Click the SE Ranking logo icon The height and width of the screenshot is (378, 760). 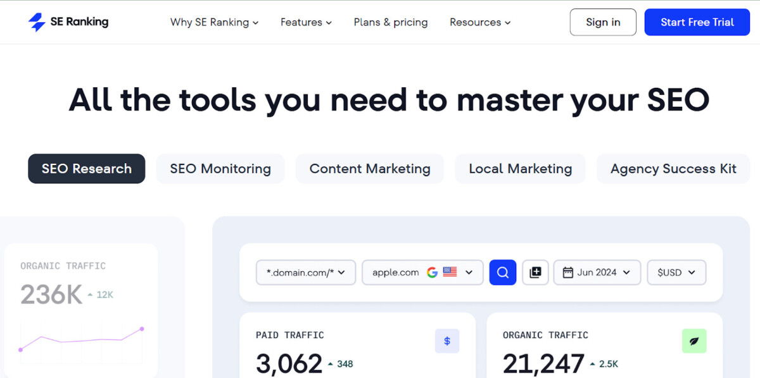(x=37, y=22)
